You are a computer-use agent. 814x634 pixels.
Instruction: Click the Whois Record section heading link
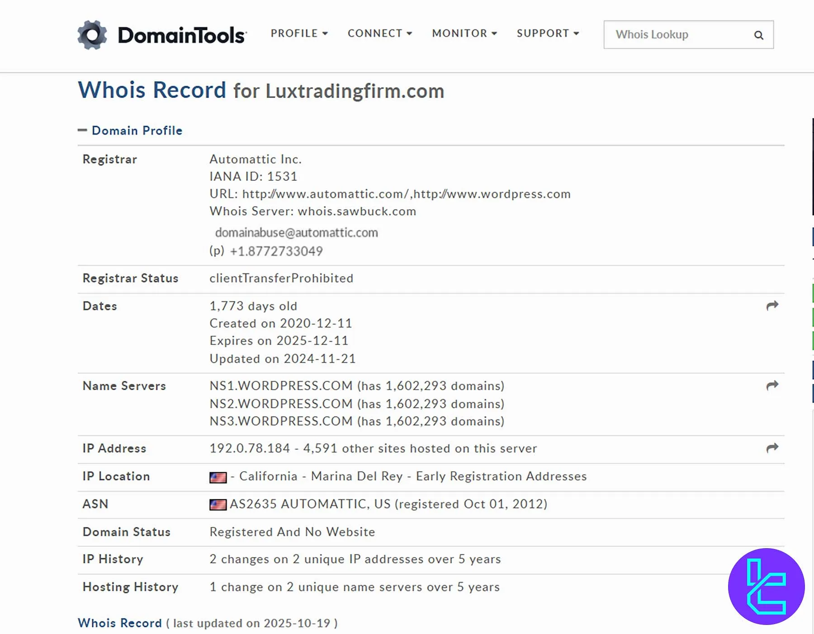(120, 623)
